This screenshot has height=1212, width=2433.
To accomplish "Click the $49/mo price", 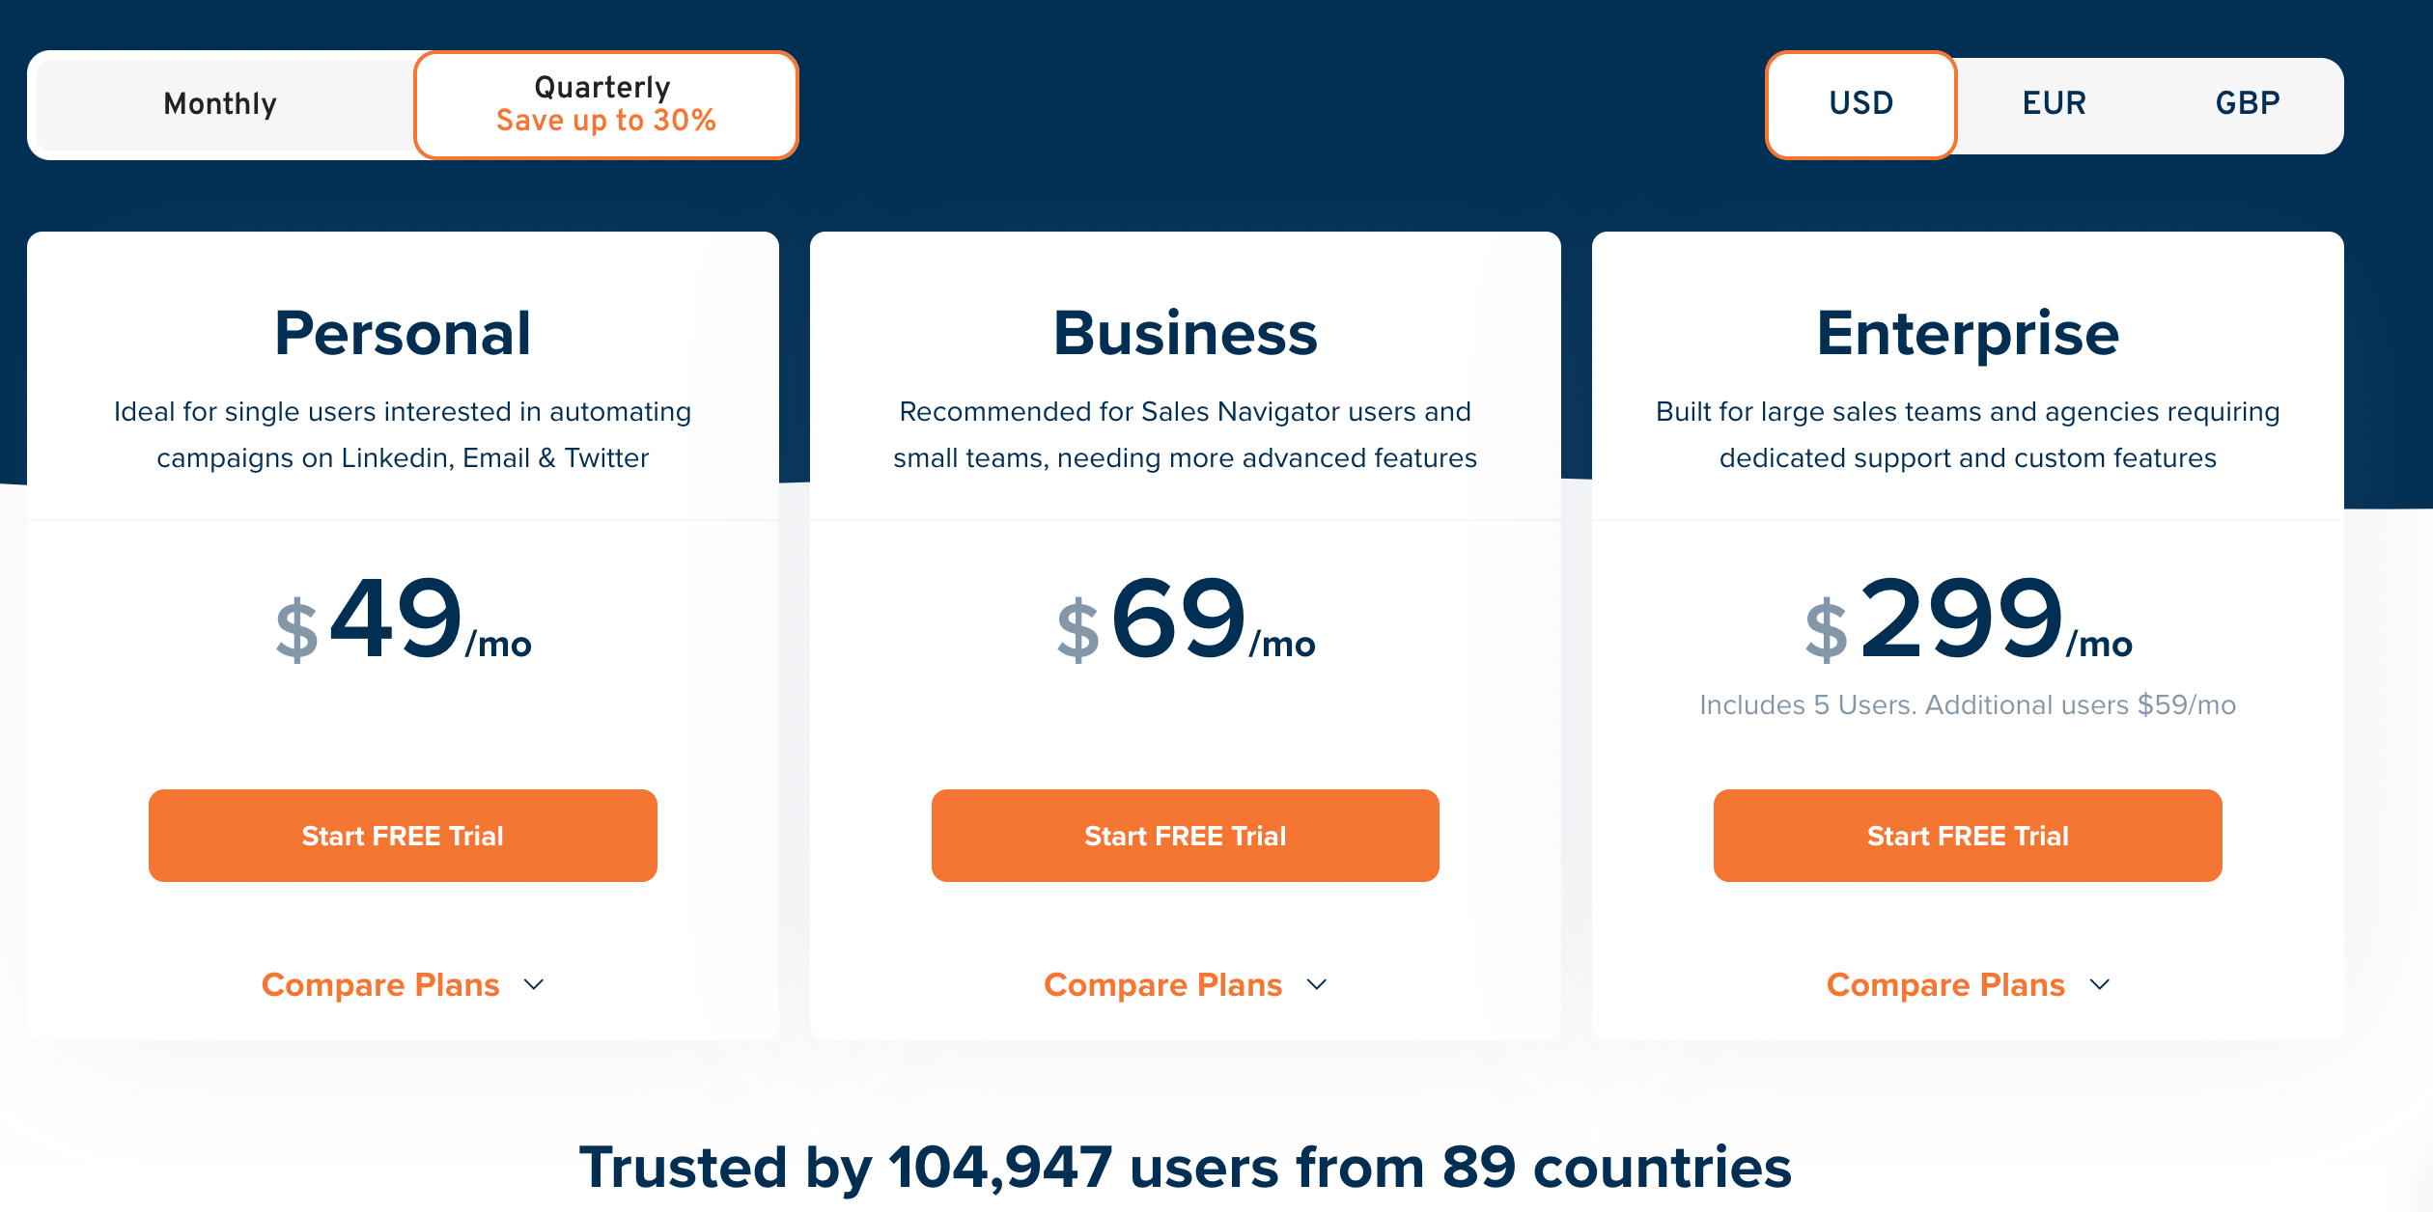I will click(403, 620).
